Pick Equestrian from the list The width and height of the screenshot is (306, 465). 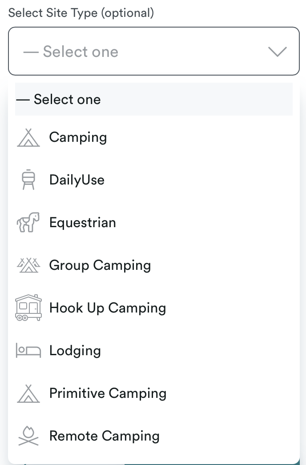(83, 222)
